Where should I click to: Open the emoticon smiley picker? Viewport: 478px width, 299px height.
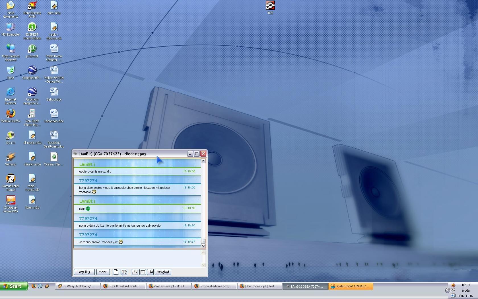click(124, 272)
